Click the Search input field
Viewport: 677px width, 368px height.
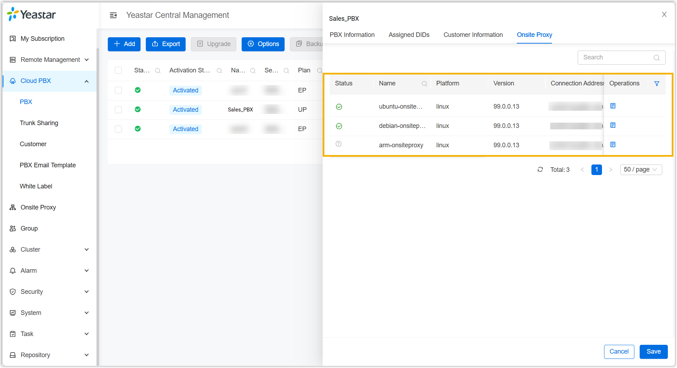(616, 58)
